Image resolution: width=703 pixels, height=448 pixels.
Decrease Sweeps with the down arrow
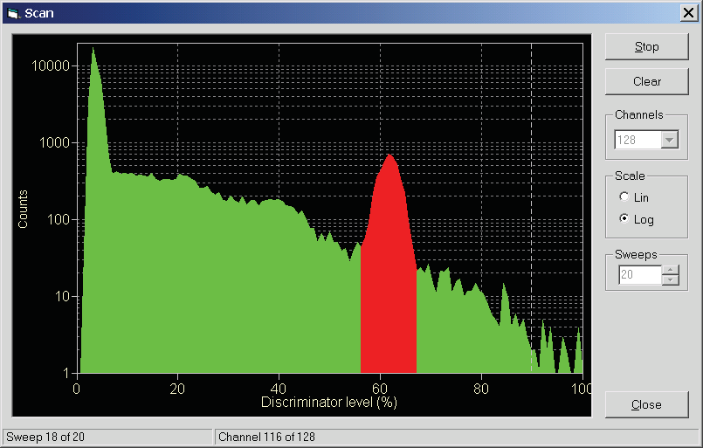(x=670, y=279)
